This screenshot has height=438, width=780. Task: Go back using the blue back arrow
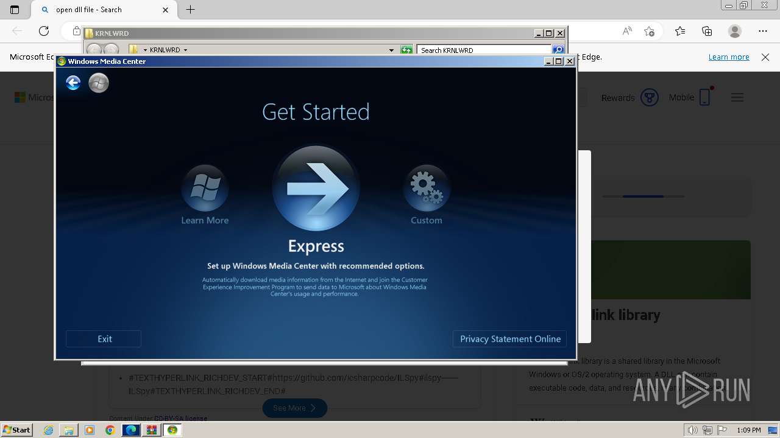(73, 83)
